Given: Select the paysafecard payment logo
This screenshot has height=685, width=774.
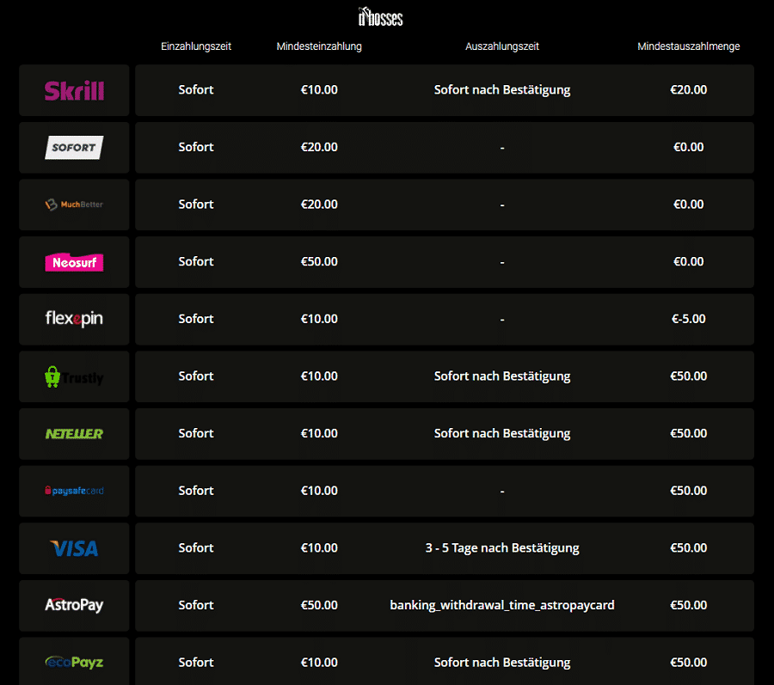Looking at the screenshot, I should pyautogui.click(x=74, y=491).
